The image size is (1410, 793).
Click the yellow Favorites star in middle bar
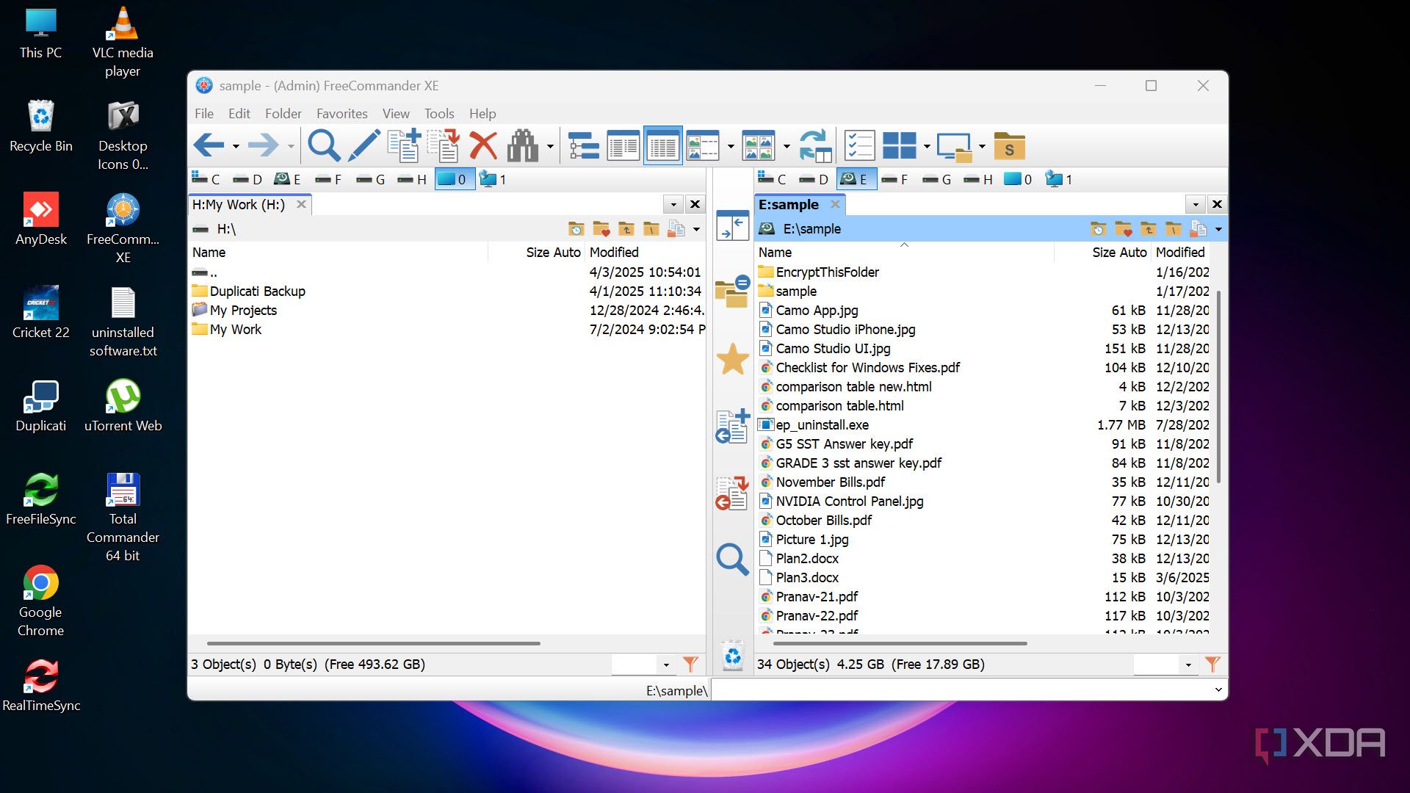tap(732, 360)
